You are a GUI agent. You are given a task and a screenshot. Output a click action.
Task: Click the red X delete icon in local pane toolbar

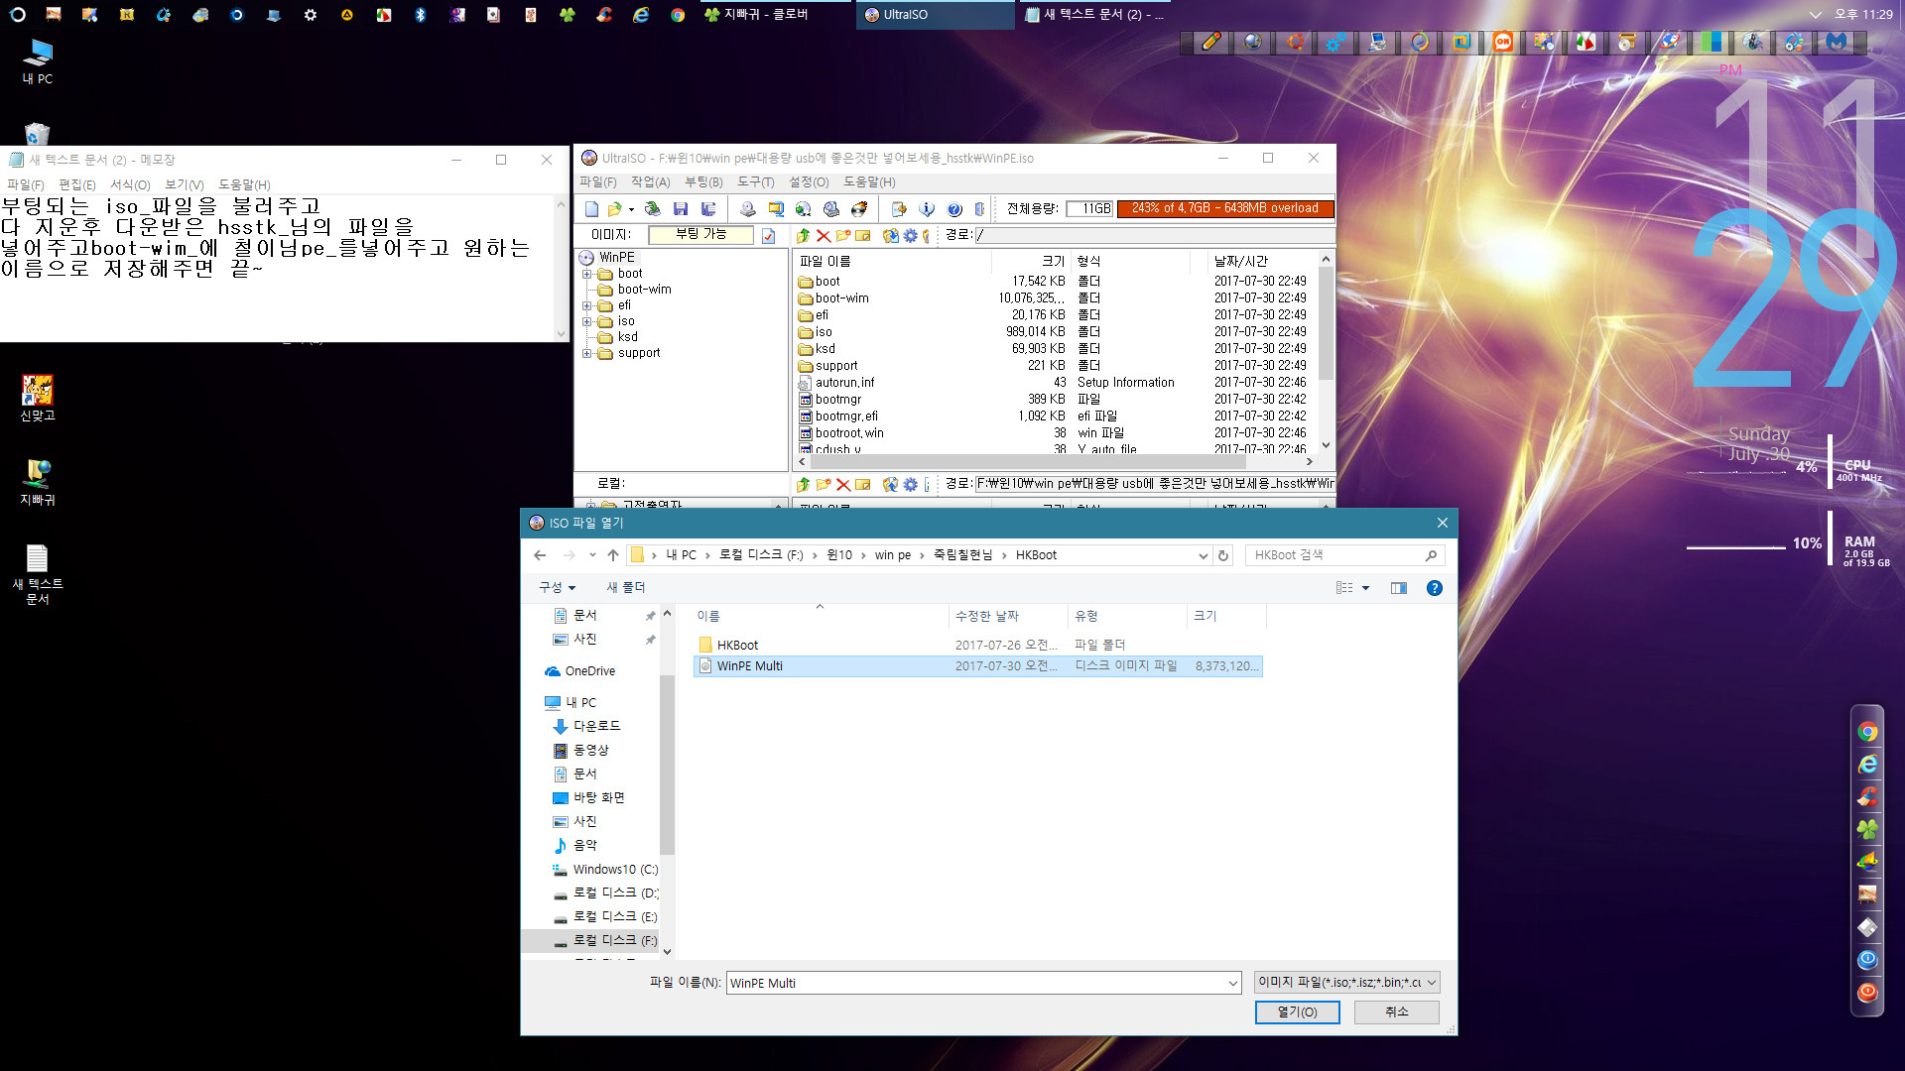tap(843, 484)
